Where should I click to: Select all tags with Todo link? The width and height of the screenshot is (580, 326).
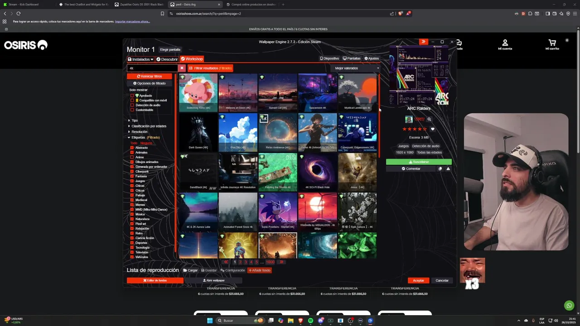pos(134,143)
